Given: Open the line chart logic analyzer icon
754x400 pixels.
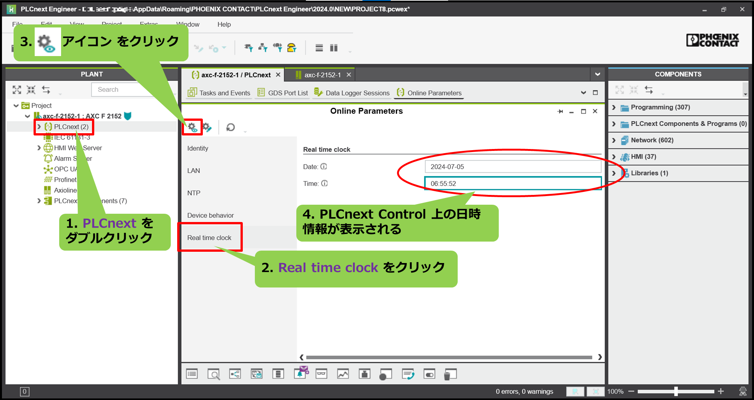Looking at the screenshot, I should tap(343, 374).
